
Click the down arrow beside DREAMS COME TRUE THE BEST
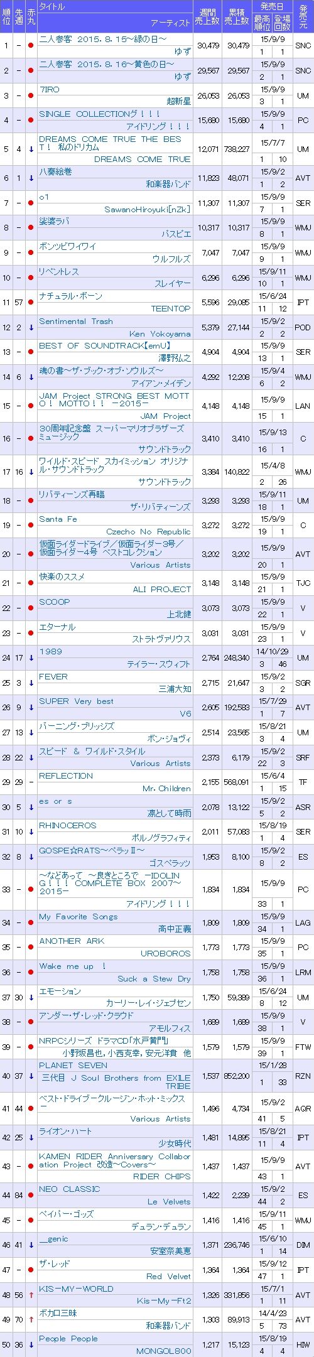[x=31, y=149]
